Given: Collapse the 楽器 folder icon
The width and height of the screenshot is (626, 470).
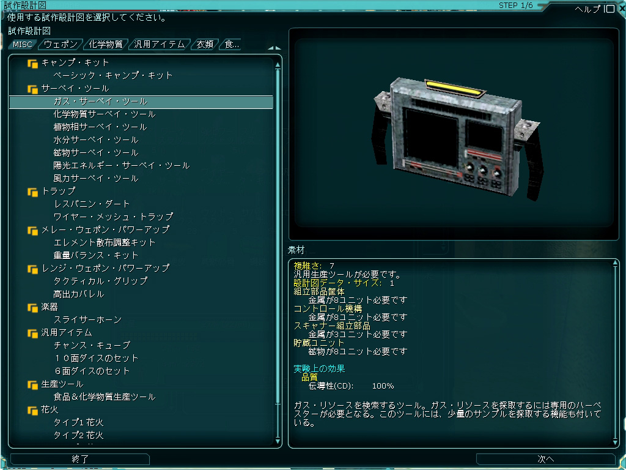Looking at the screenshot, I should 32,307.
